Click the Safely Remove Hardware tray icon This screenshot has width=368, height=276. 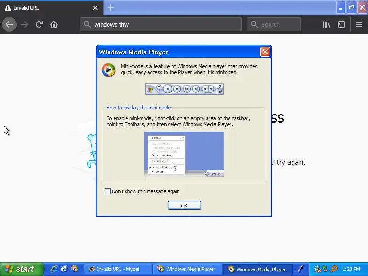click(x=326, y=269)
